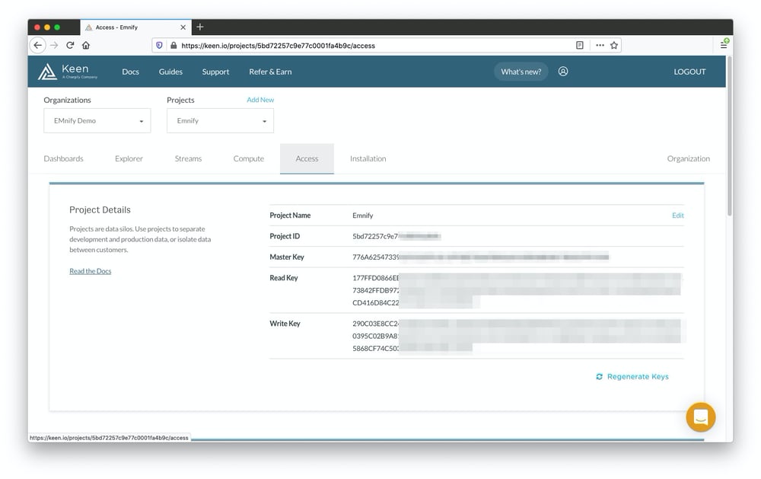Switch to the Compute tab
Screen dimensions: 761x479
[x=249, y=158]
